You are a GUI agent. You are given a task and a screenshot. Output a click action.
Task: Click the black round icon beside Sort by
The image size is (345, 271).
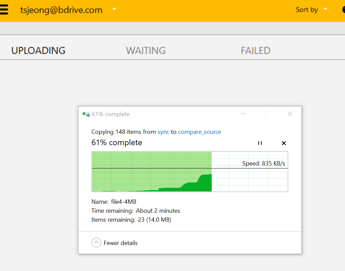pyautogui.click(x=343, y=10)
